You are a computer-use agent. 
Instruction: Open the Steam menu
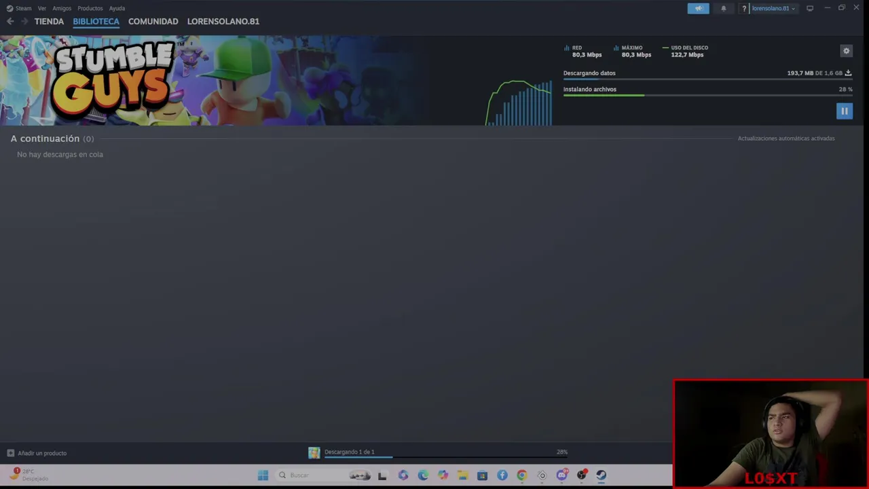click(x=19, y=8)
